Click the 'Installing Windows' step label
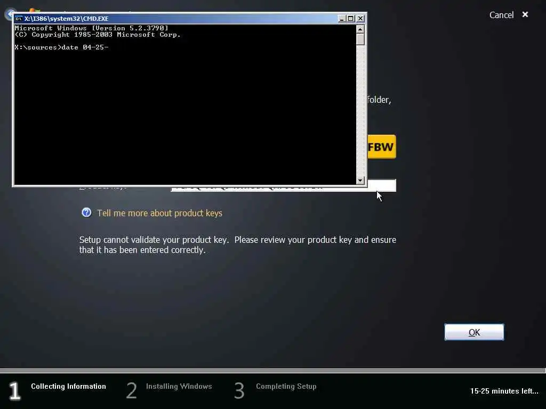 [x=179, y=387]
